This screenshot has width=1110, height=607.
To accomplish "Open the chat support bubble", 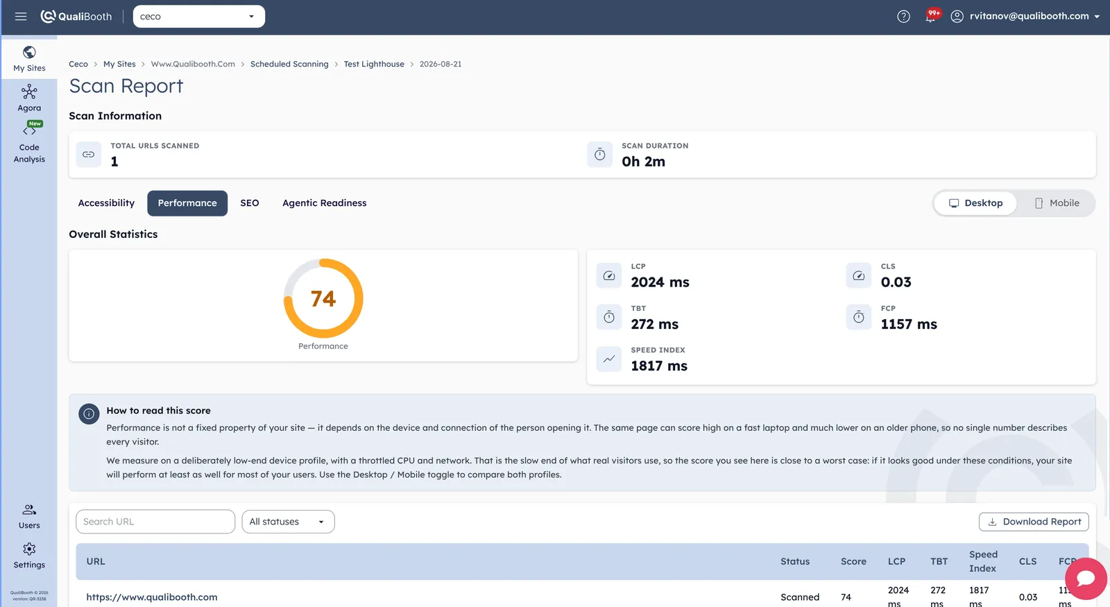I will 1086,579.
